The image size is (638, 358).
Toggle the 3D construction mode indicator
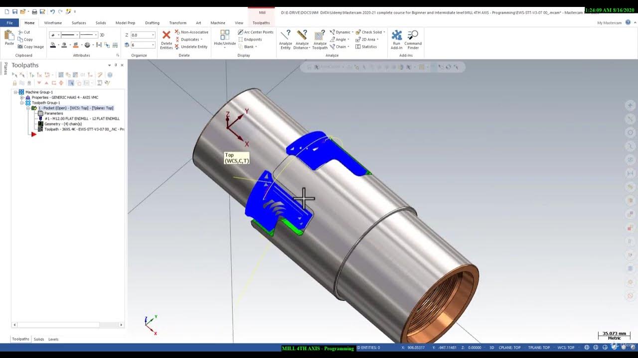[x=102, y=35]
